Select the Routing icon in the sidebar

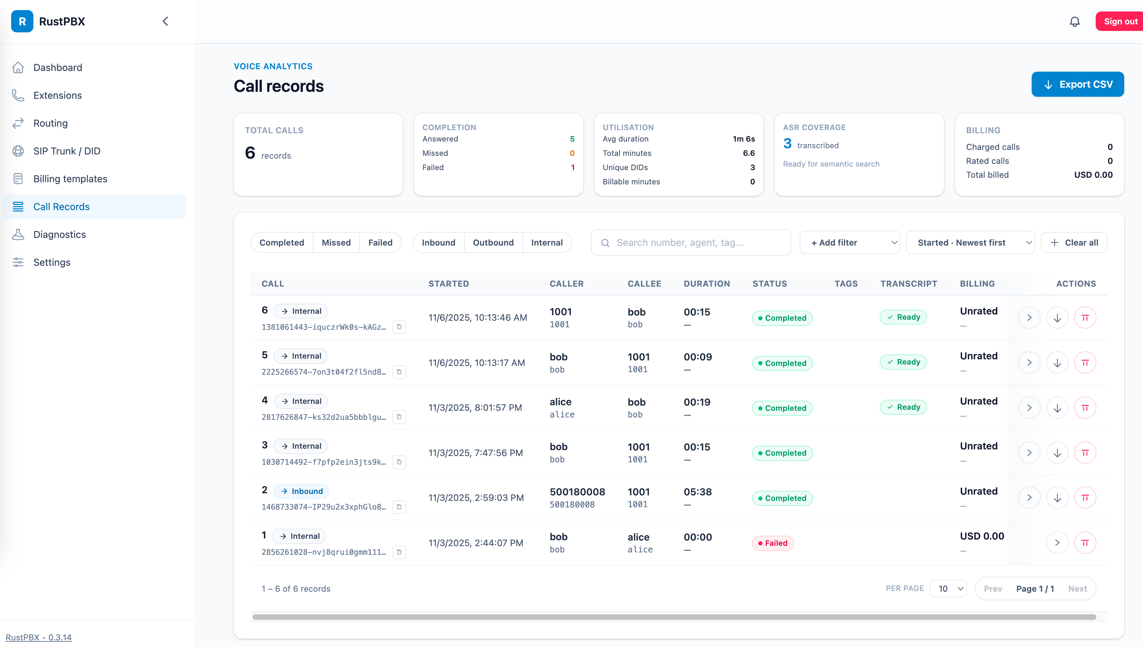click(x=18, y=123)
